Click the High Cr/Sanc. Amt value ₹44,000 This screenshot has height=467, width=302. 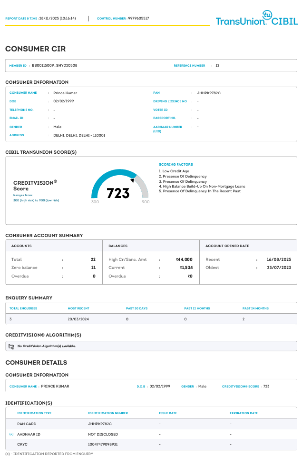pos(184,259)
